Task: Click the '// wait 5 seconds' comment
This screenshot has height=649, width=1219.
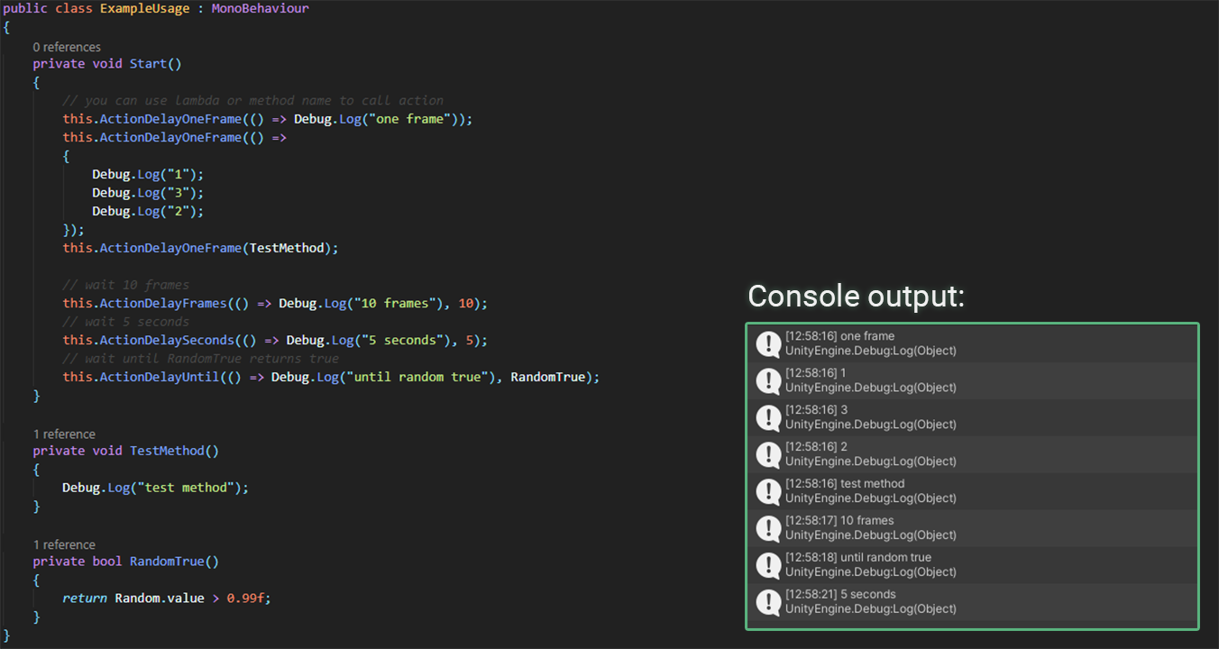Action: 126,322
